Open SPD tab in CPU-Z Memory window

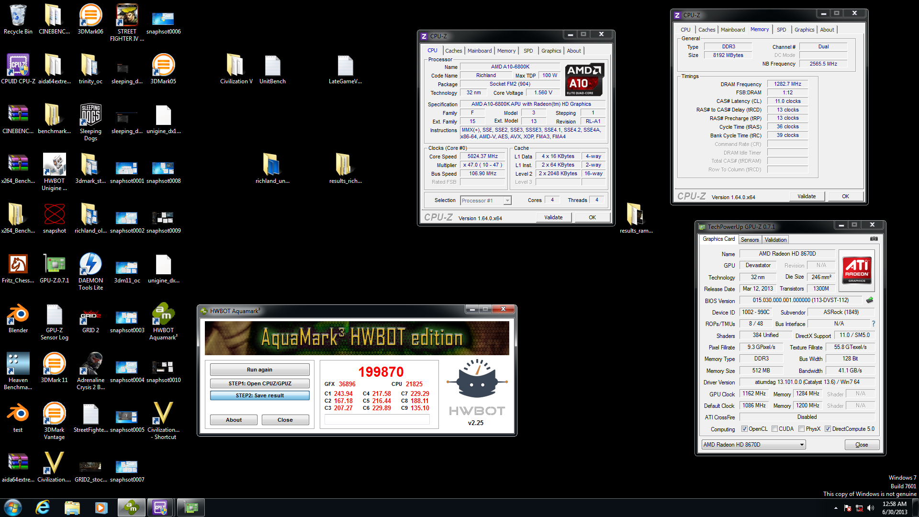point(782,30)
